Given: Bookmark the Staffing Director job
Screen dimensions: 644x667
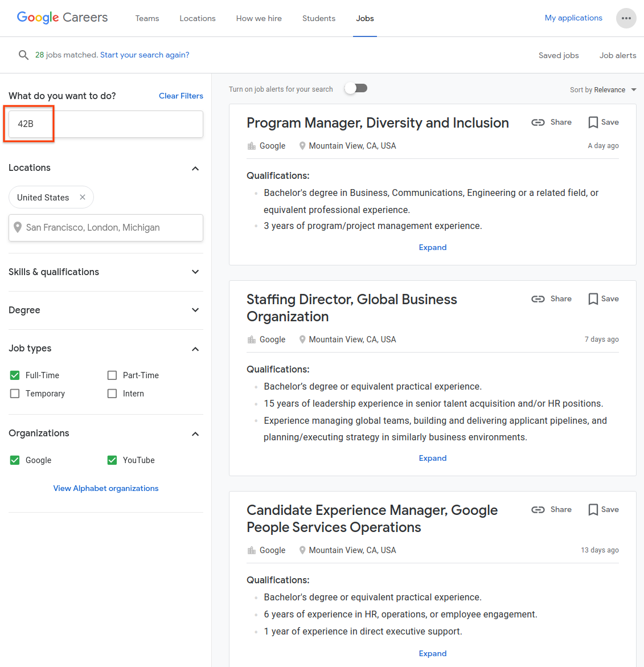Looking at the screenshot, I should tap(603, 299).
